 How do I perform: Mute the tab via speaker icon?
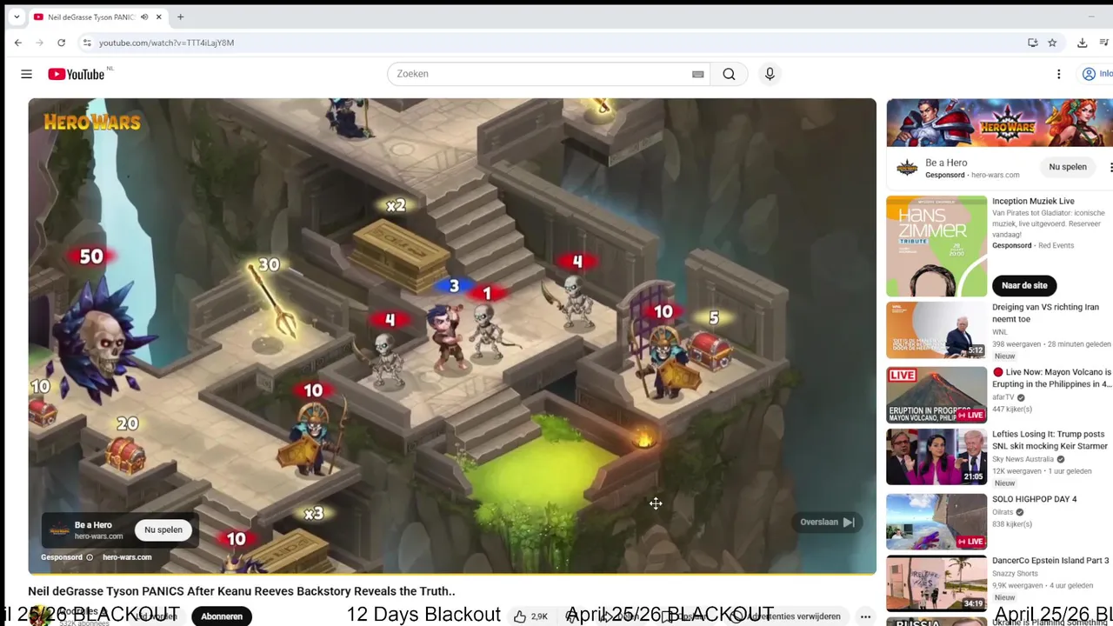coord(144,17)
